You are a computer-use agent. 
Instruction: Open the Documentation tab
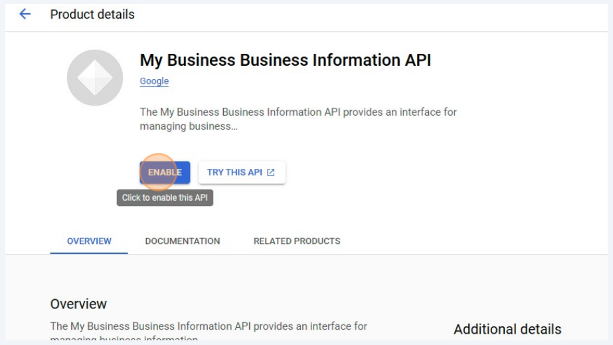click(x=183, y=241)
